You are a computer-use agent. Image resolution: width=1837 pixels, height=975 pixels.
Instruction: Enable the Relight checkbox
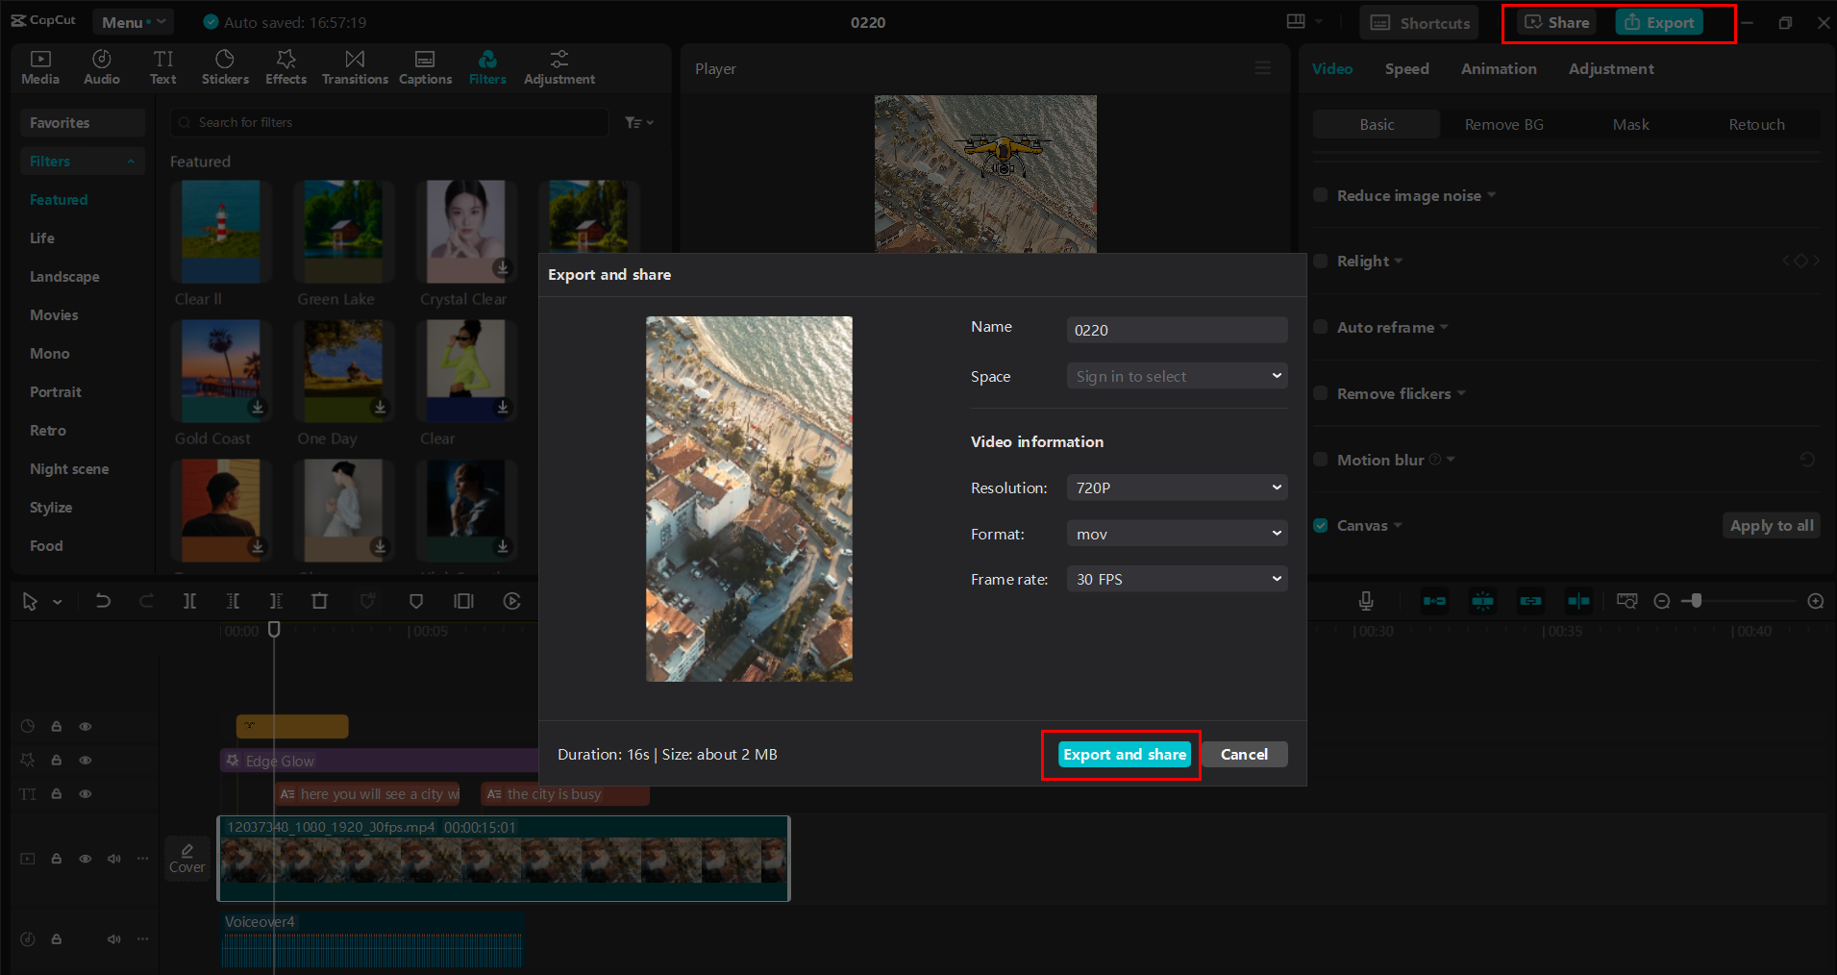point(1321,261)
